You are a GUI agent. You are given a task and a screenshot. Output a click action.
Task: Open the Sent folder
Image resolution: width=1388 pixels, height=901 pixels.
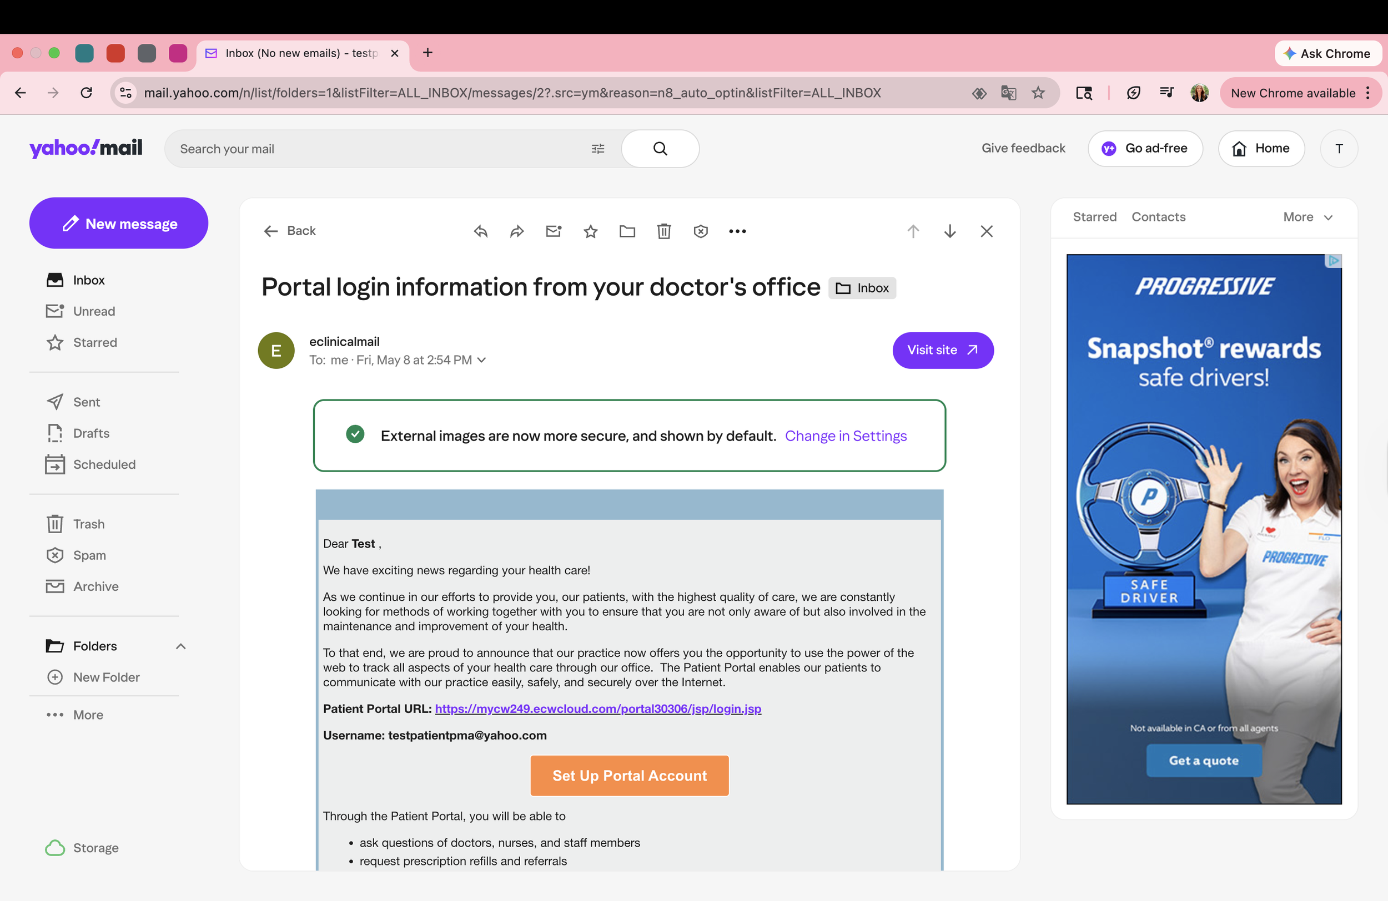coord(73,402)
